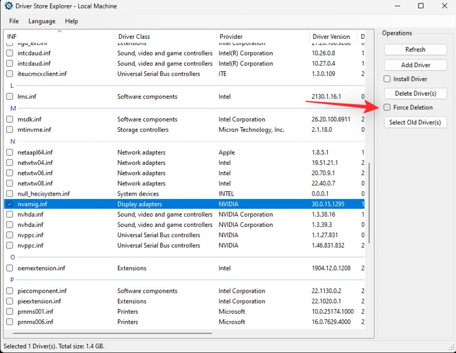Tick the lms.inf checkbox
The width and height of the screenshot is (456, 353).
click(x=10, y=96)
